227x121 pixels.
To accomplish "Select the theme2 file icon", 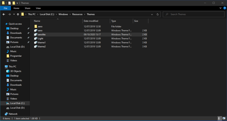I will (x=36, y=46).
